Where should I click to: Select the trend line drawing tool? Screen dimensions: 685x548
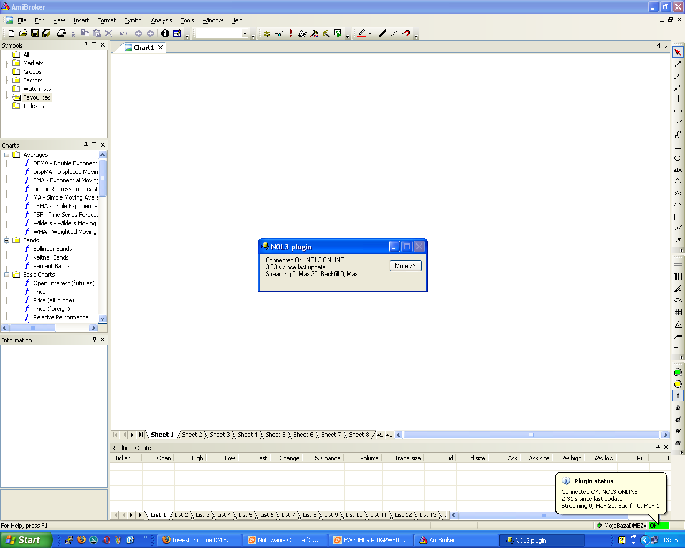pyautogui.click(x=678, y=64)
